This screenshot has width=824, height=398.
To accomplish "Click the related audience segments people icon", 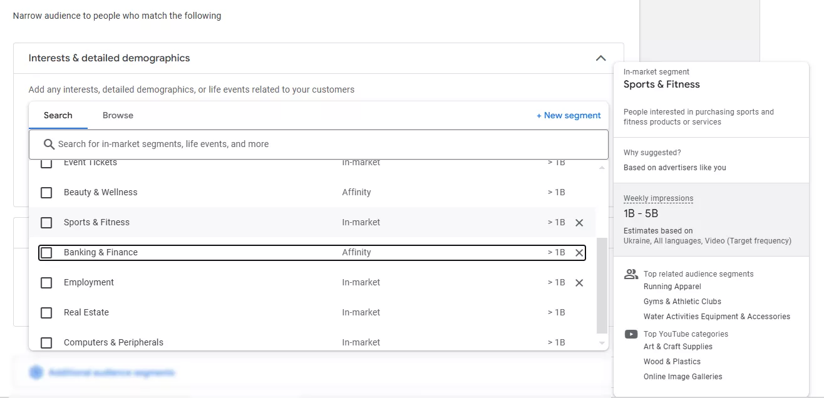I will [x=631, y=274].
